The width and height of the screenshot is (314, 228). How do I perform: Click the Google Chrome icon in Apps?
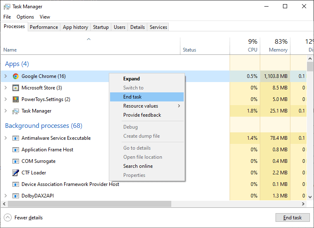pos(16,76)
